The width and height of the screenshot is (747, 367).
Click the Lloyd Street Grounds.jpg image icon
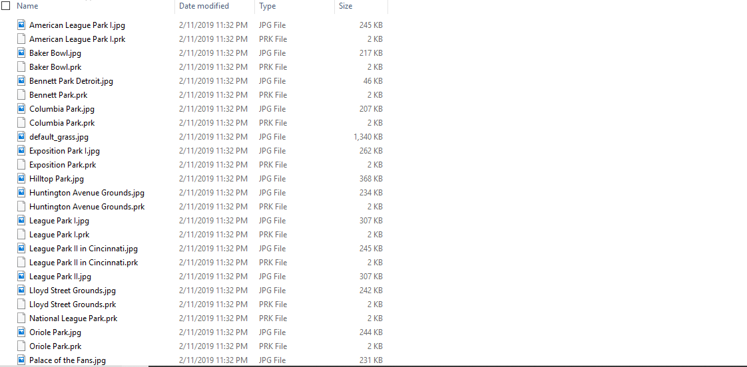21,291
